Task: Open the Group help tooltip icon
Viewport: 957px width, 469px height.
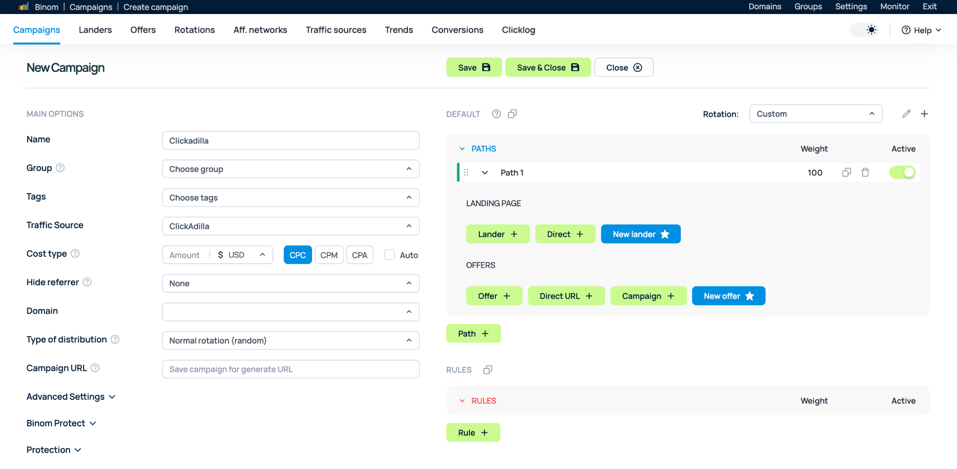Action: [61, 168]
